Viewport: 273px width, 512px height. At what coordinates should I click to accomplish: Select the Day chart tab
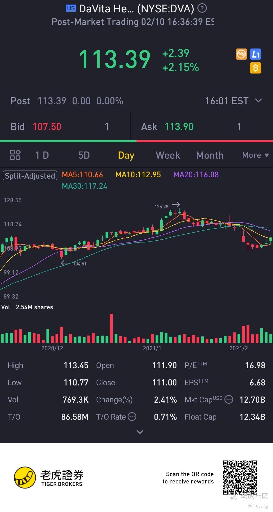(126, 155)
